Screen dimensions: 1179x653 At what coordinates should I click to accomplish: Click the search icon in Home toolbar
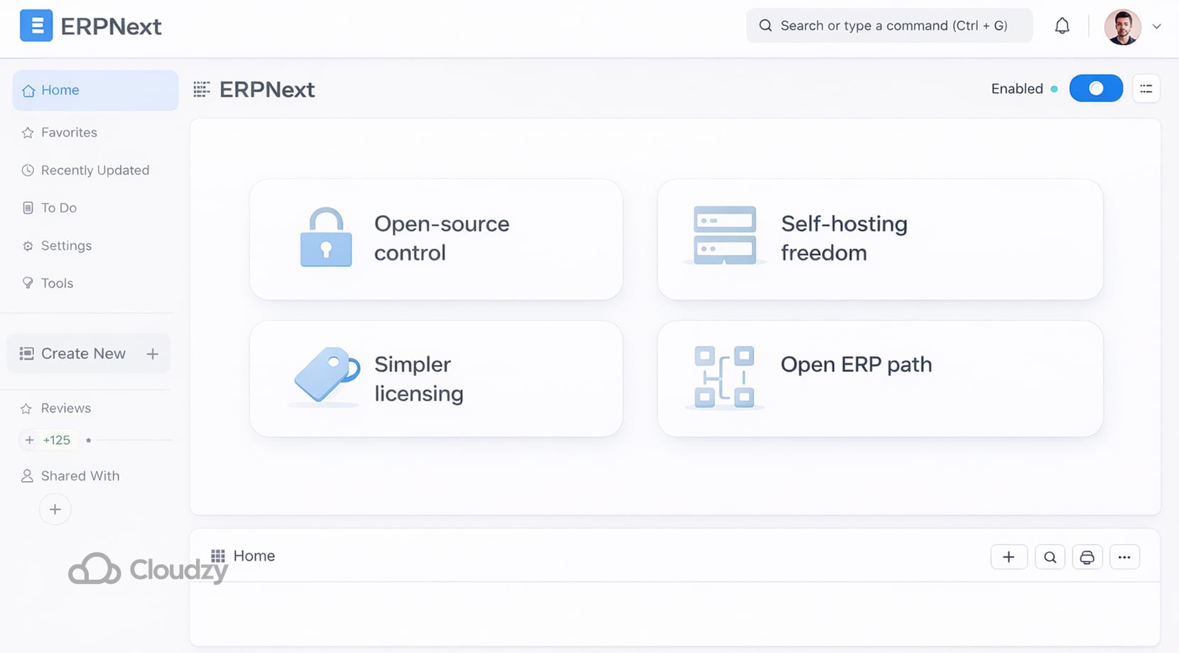pyautogui.click(x=1050, y=556)
